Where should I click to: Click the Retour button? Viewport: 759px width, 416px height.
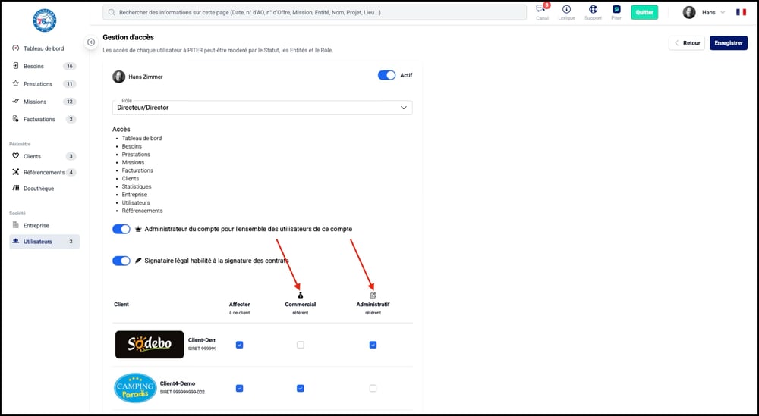(x=686, y=43)
